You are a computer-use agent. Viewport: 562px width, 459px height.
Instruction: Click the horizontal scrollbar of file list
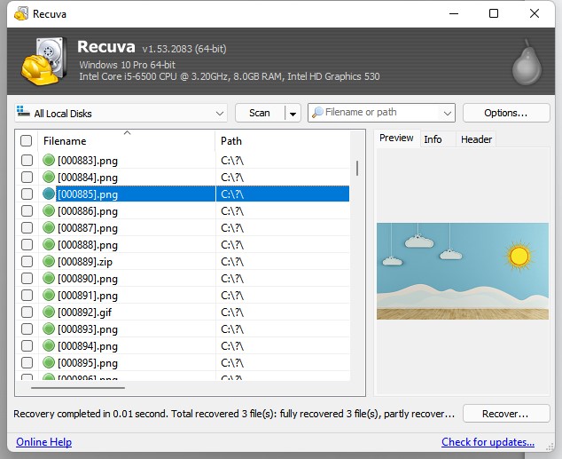(78, 388)
